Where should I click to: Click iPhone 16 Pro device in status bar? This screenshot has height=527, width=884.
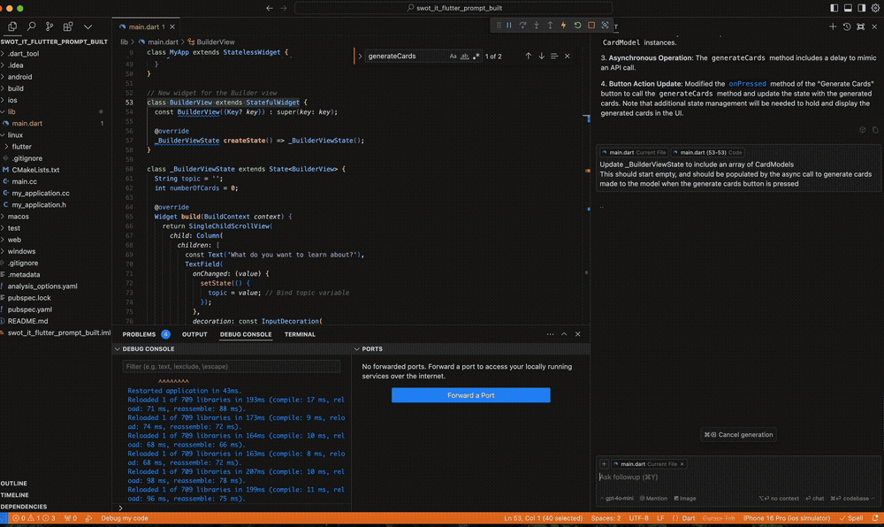(787, 518)
